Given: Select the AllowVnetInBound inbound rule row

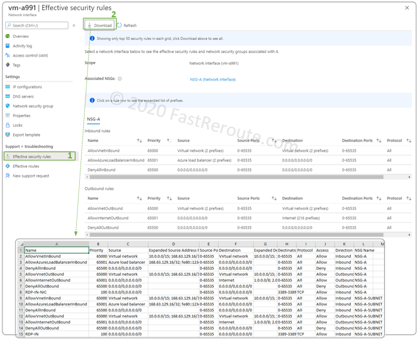Looking at the screenshot, I should coord(248,151).
